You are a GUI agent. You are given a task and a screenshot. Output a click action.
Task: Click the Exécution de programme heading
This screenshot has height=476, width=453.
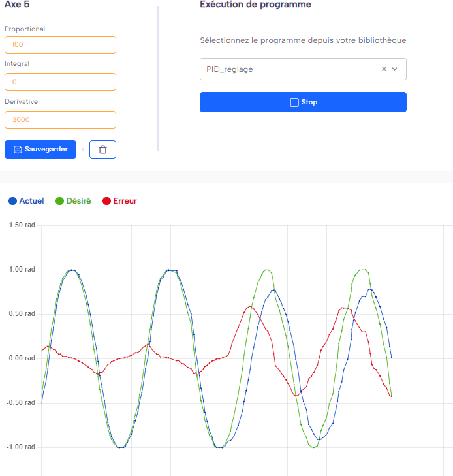coord(255,5)
